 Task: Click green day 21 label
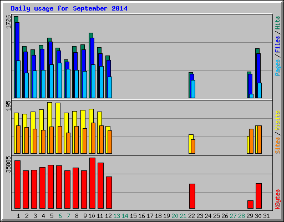pyautogui.click(x=183, y=216)
